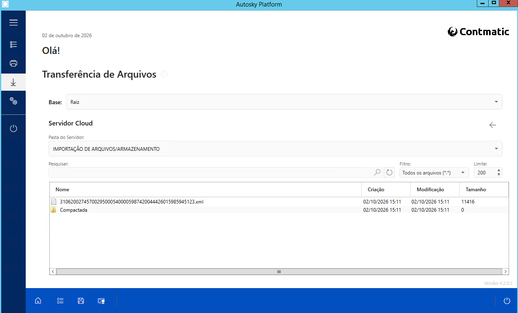Click the size value 11416
Screen dimensions: 518x313
click(468, 201)
